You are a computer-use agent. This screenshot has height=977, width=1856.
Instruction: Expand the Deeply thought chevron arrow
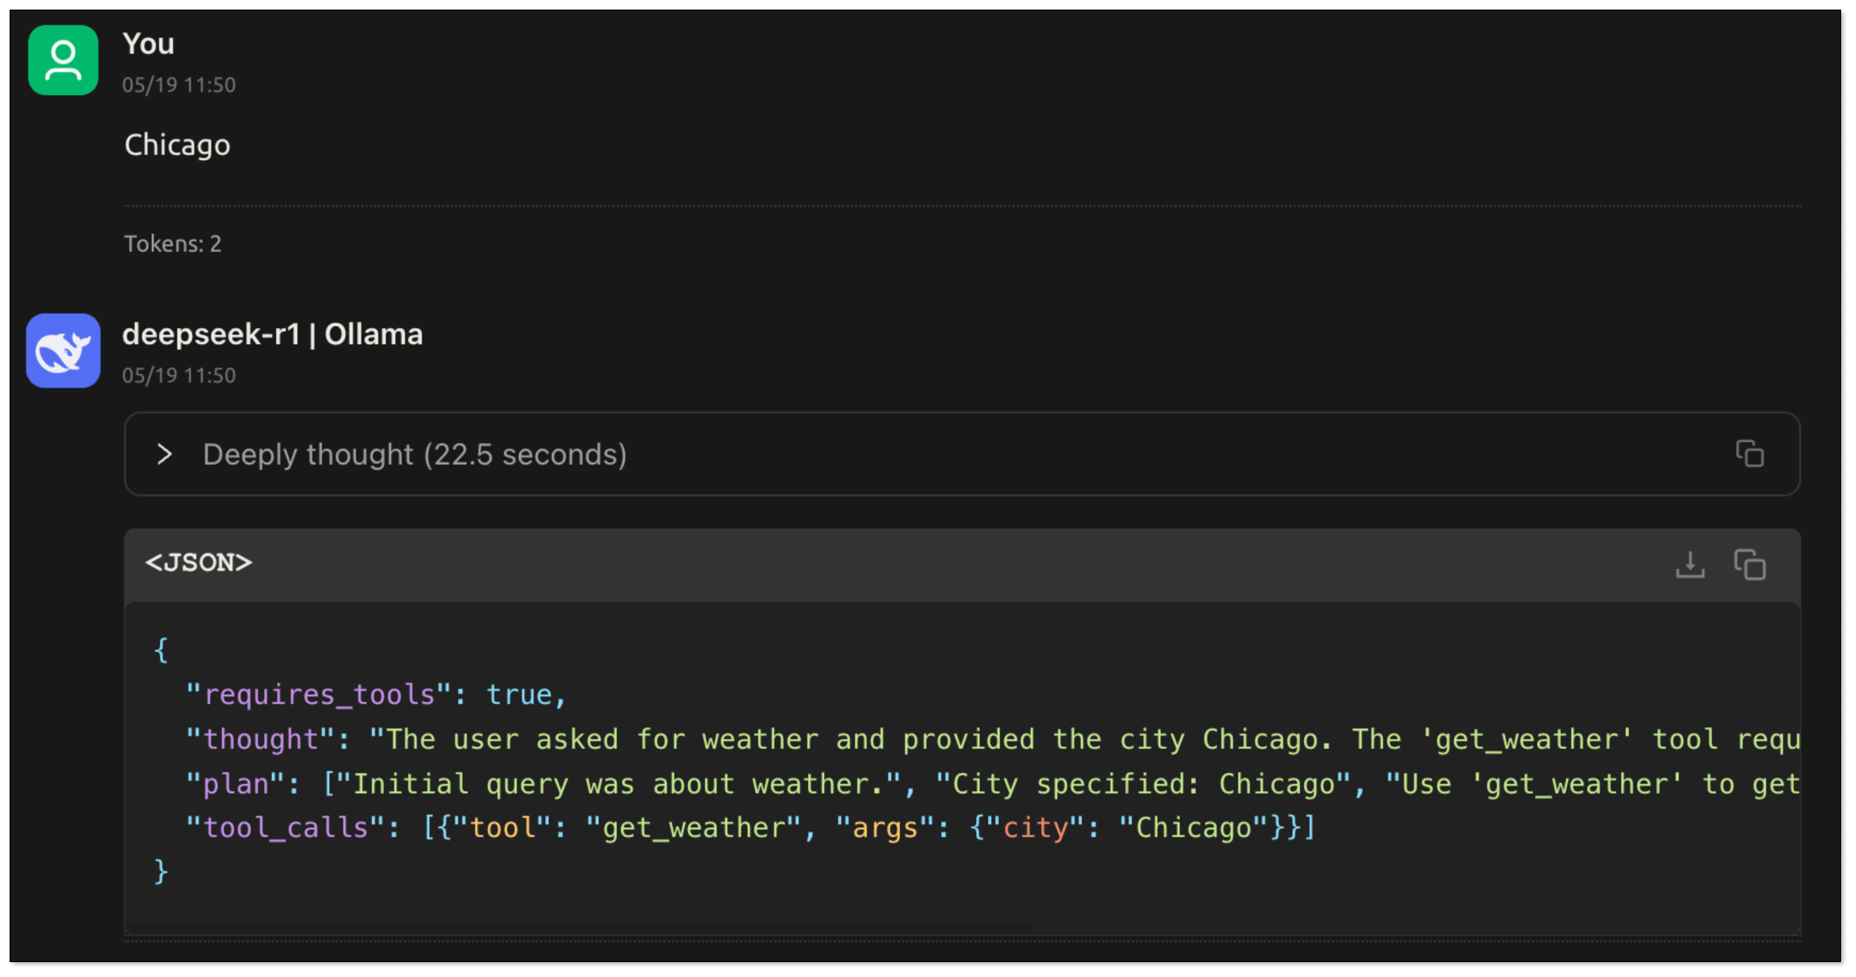(164, 454)
